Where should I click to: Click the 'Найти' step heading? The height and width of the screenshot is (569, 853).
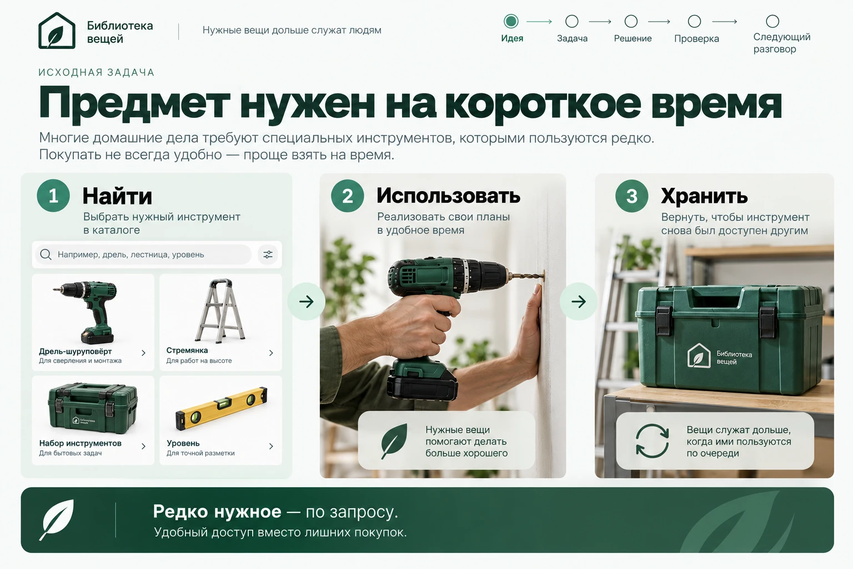coord(117,196)
